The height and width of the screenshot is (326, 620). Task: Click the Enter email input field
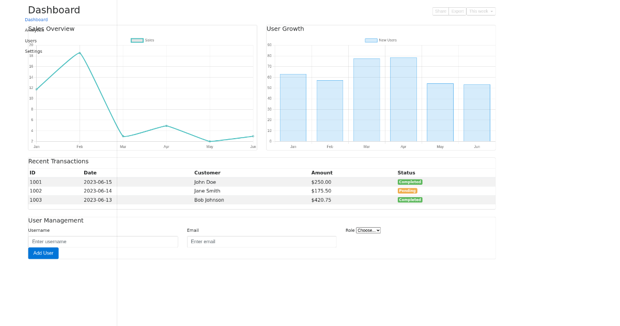(261, 242)
